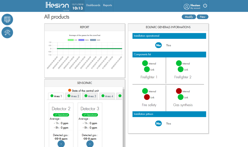248x147 pixels.
Task: Click the Sensoparc panel scrollbar
Action: pyautogui.click(x=124, y=118)
